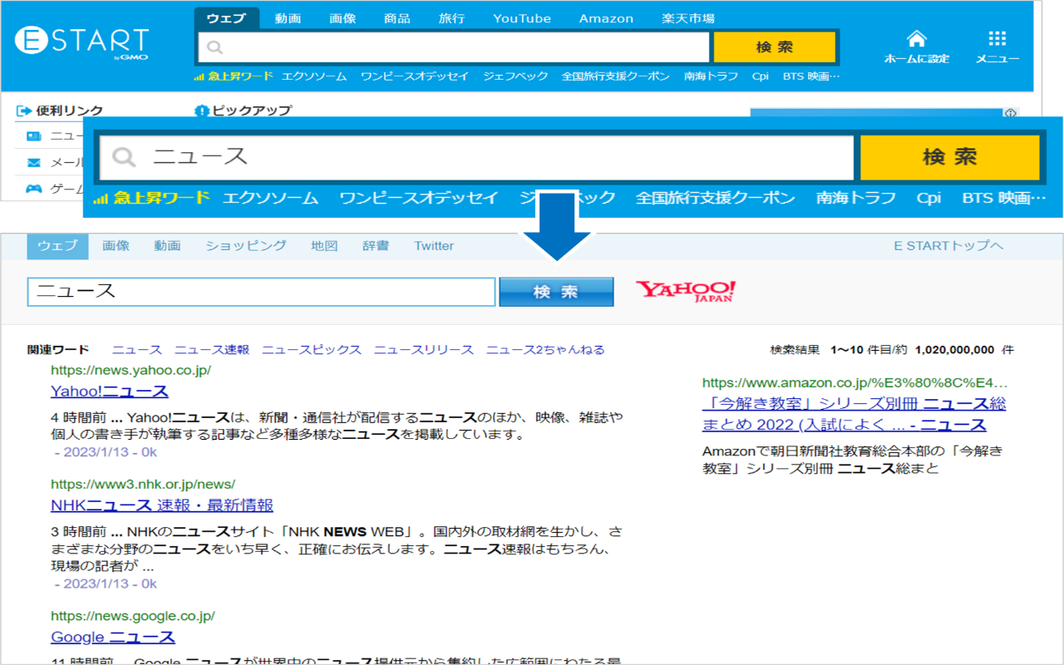Select the 楽天市場 search tab
The width and height of the screenshot is (1064, 665).
point(688,18)
